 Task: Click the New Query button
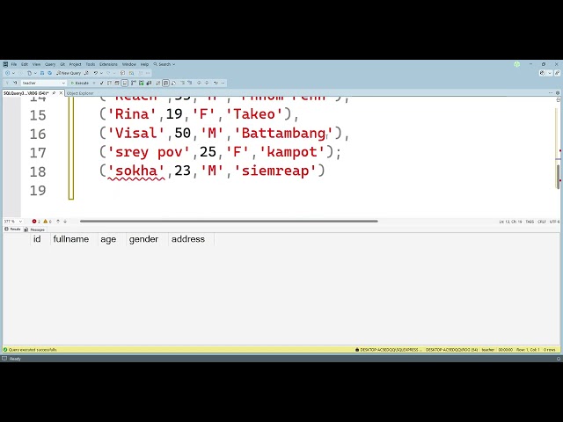click(69, 73)
